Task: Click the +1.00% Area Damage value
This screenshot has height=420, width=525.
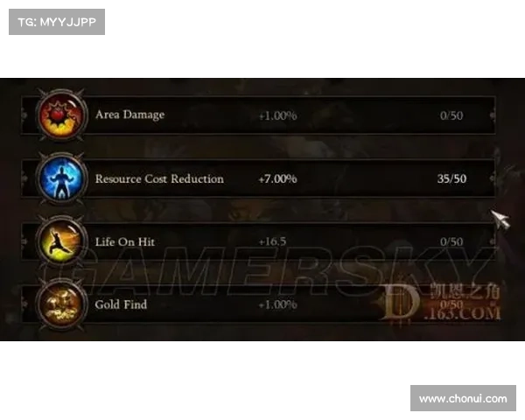Action: pyautogui.click(x=278, y=115)
